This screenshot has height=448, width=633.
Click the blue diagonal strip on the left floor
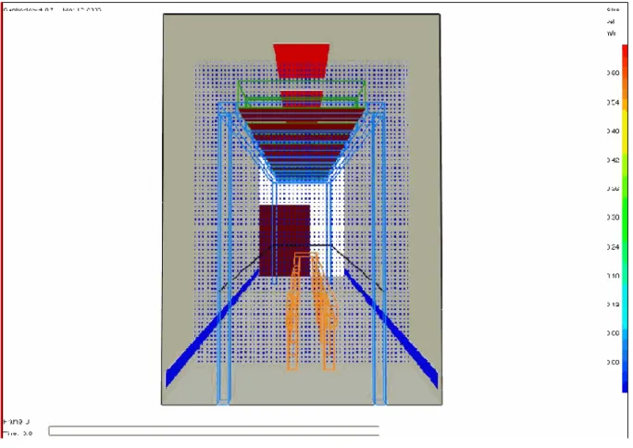[212, 329]
